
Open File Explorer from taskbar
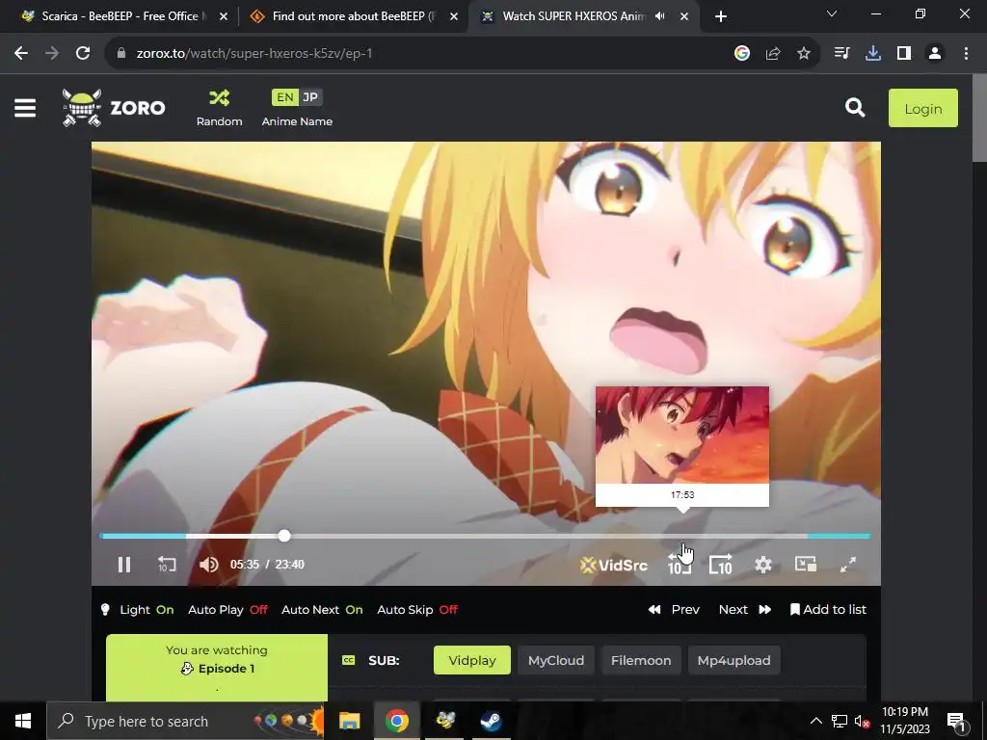tap(349, 721)
